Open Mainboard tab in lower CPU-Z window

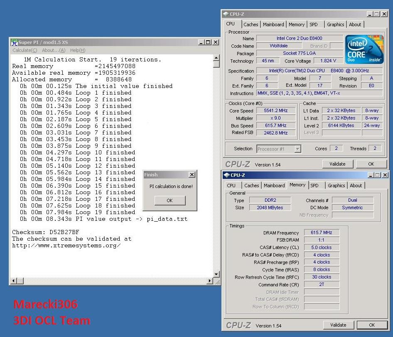(x=274, y=186)
